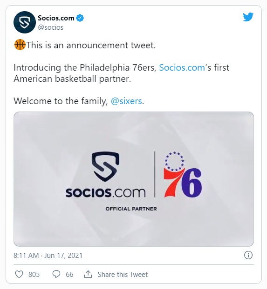Viewport: 267px width, 289px height.
Task: Click the 66 replies count
Action: (x=69, y=275)
